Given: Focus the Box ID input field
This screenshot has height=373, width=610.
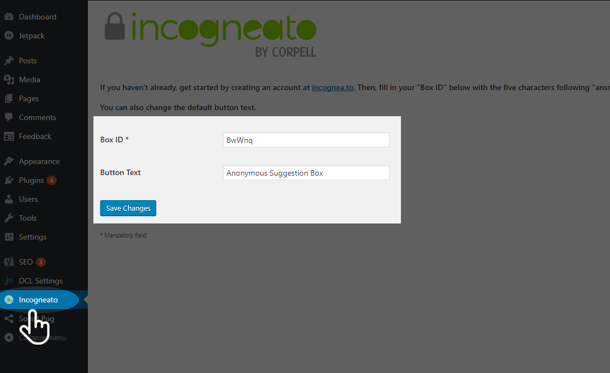Looking at the screenshot, I should pyautogui.click(x=306, y=140).
